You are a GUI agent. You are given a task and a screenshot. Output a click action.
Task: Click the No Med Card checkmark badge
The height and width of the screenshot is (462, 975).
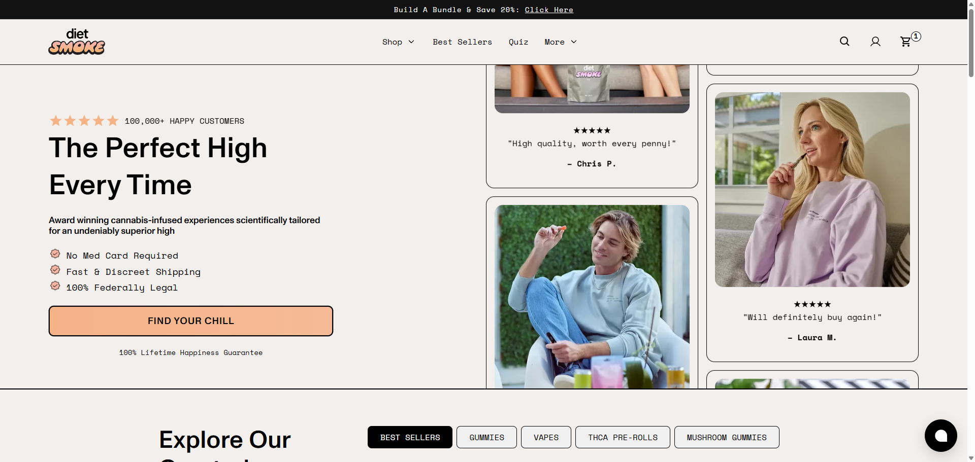click(x=55, y=254)
